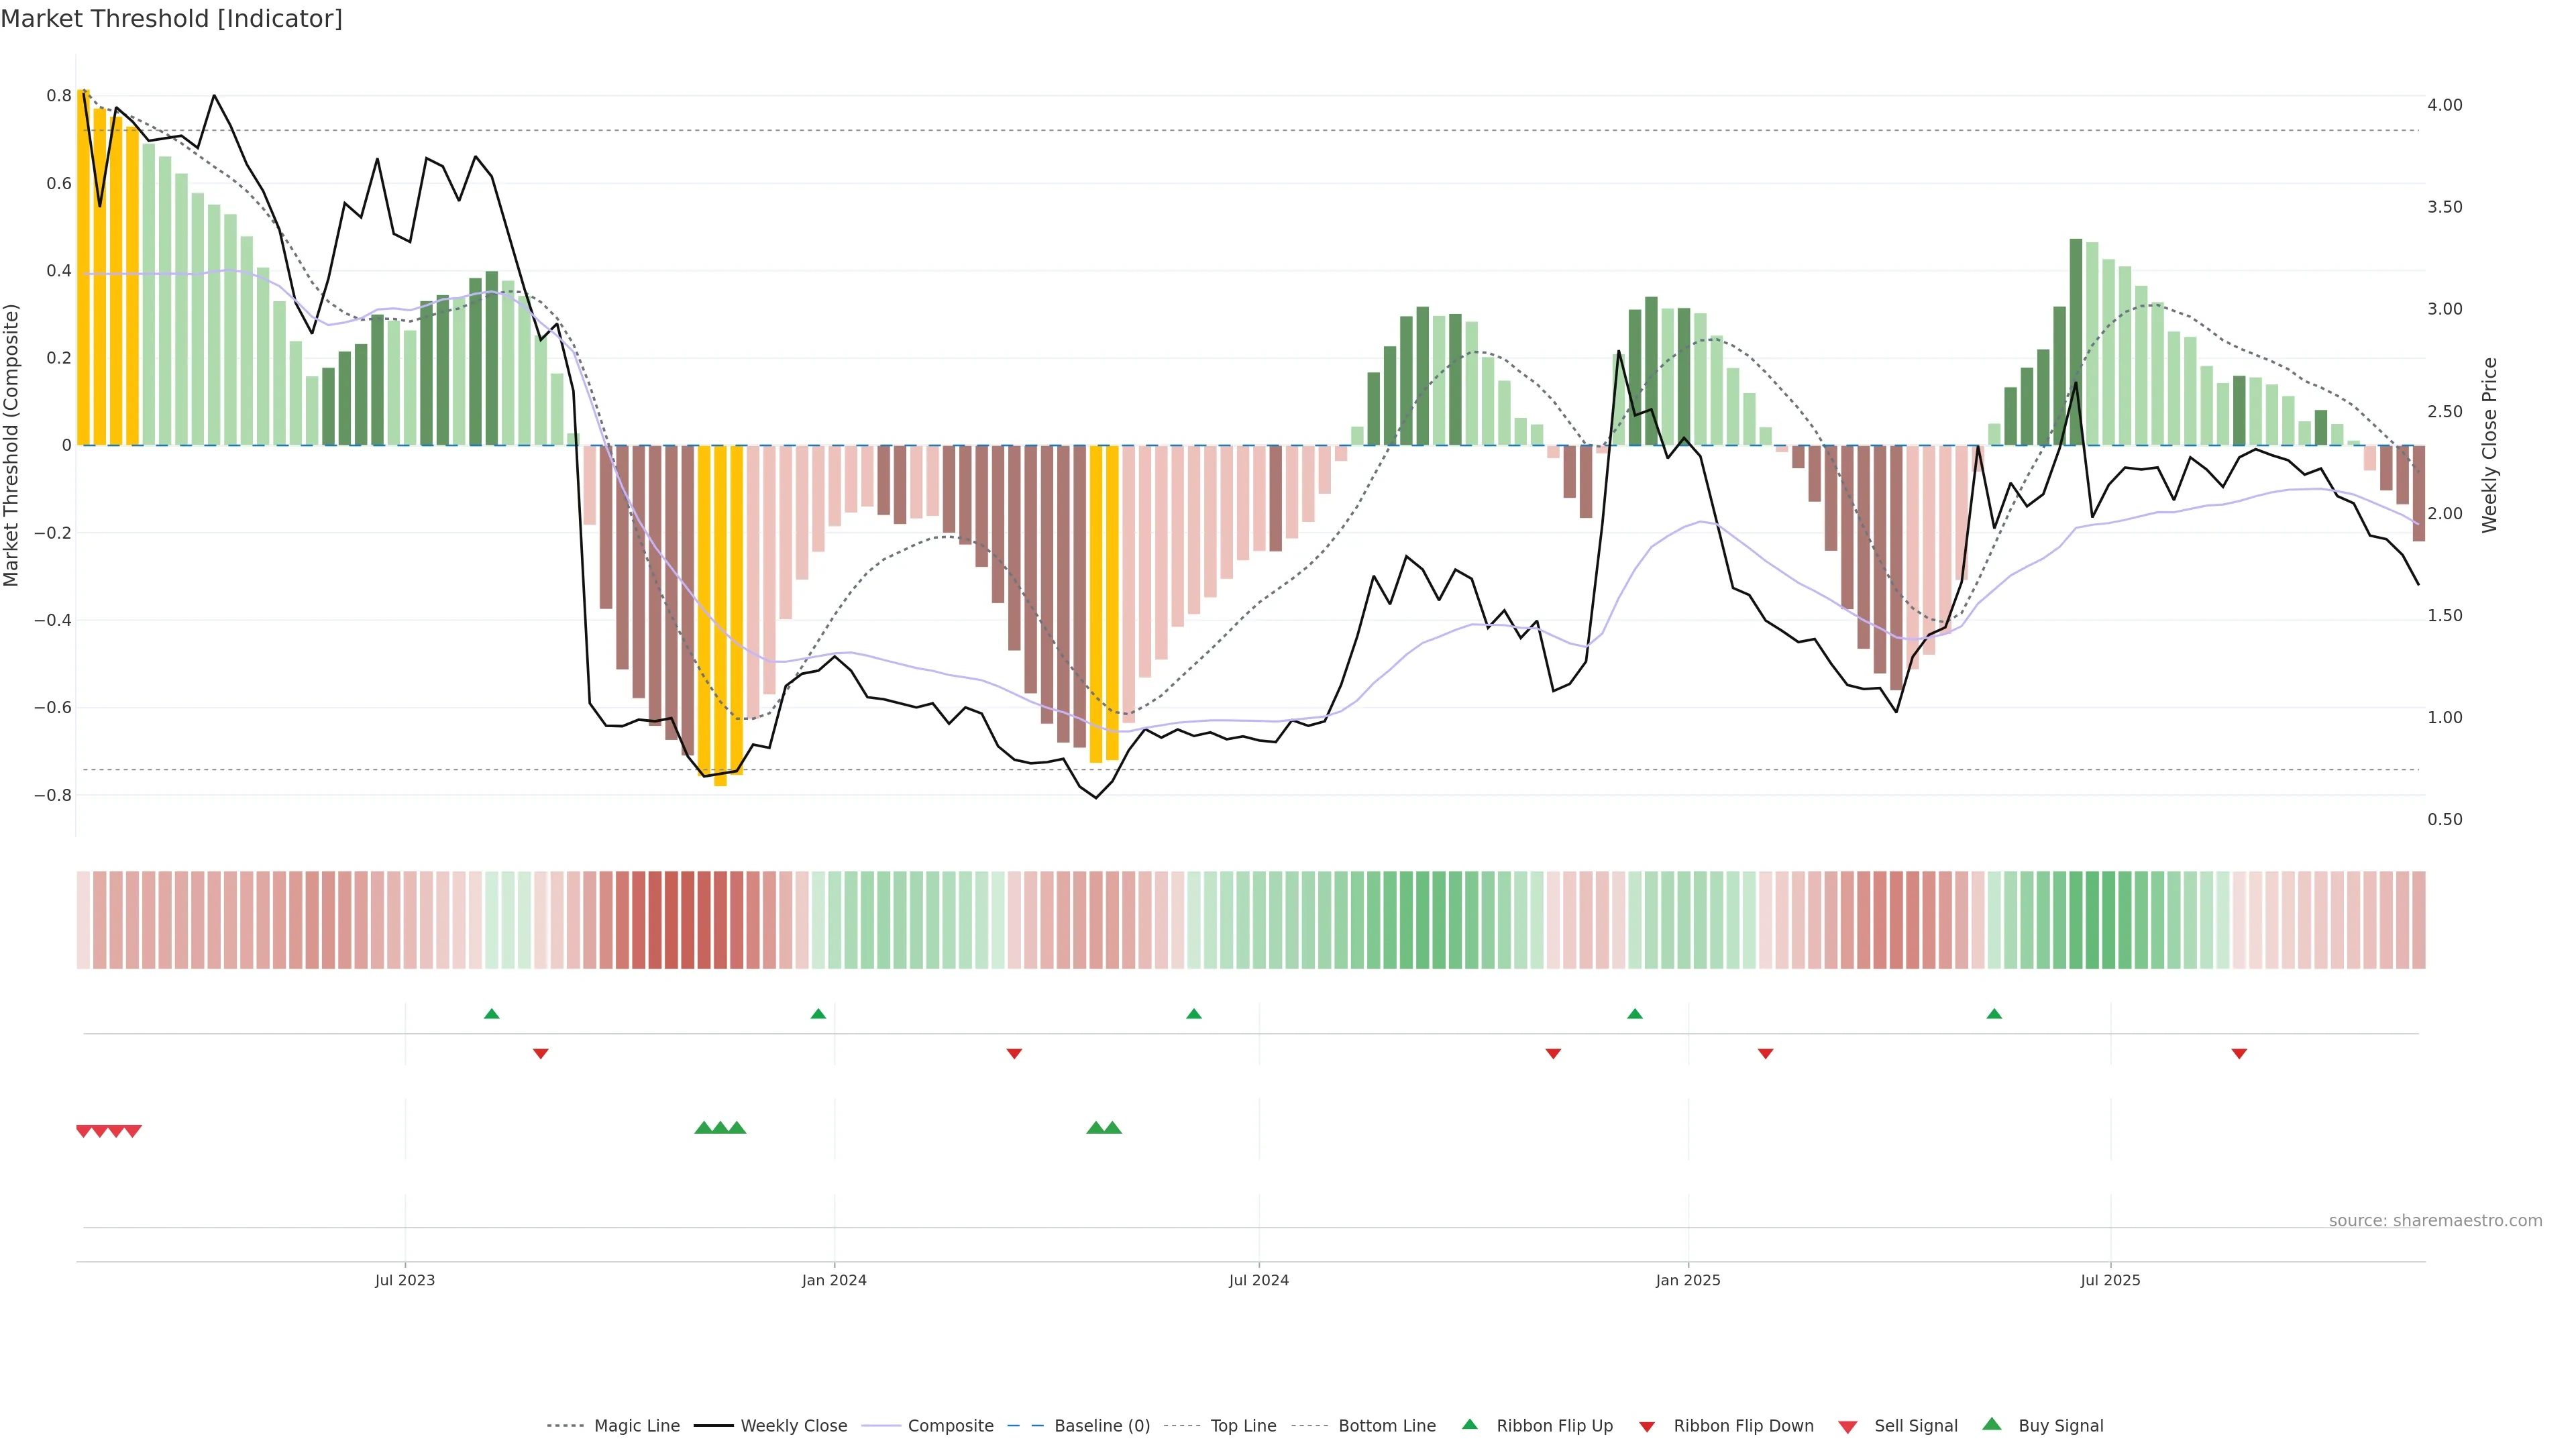This screenshot has height=1449, width=2576.
Task: Click the Jan 2025 x-axis label
Action: (x=1688, y=1280)
